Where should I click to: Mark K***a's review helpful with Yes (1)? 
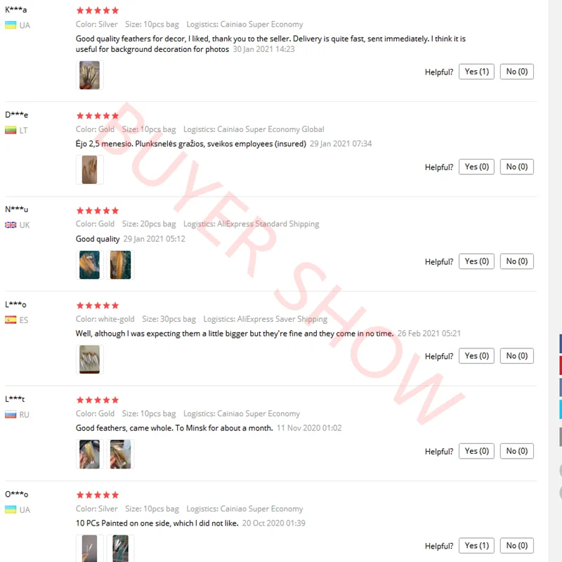[x=476, y=72]
